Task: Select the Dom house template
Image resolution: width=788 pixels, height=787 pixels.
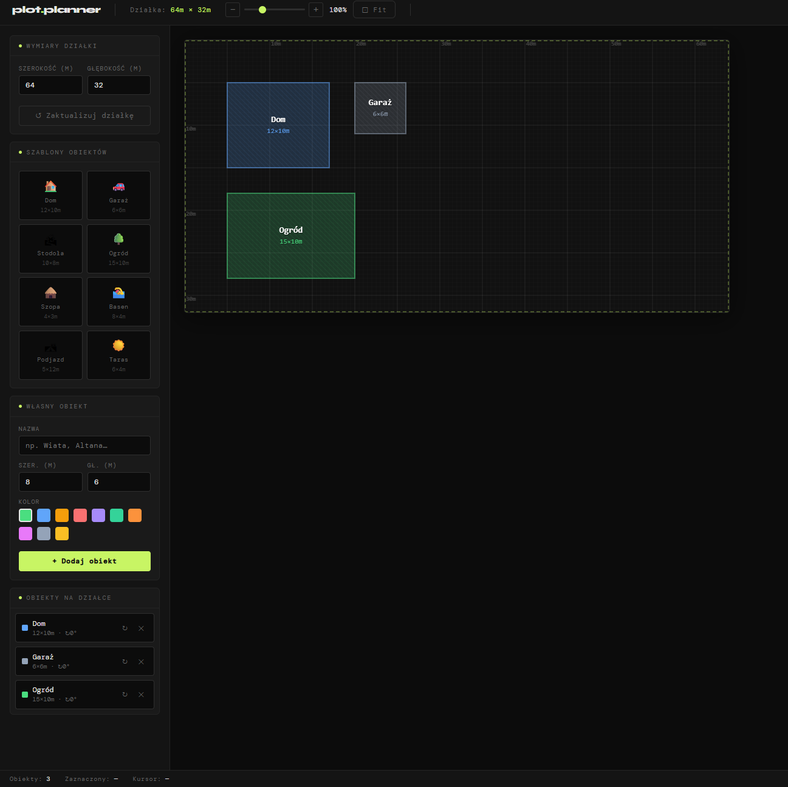Action: [x=50, y=195]
